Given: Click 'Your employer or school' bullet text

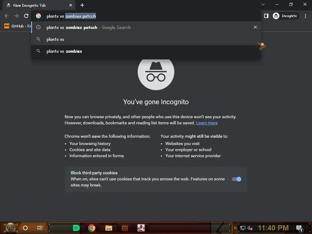Looking at the screenshot, I should 188,150.
